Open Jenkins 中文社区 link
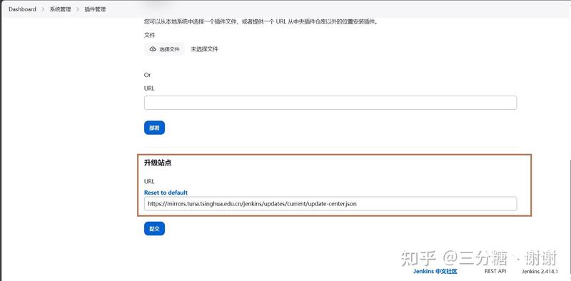Screen dimensions: 571x281 point(435,271)
